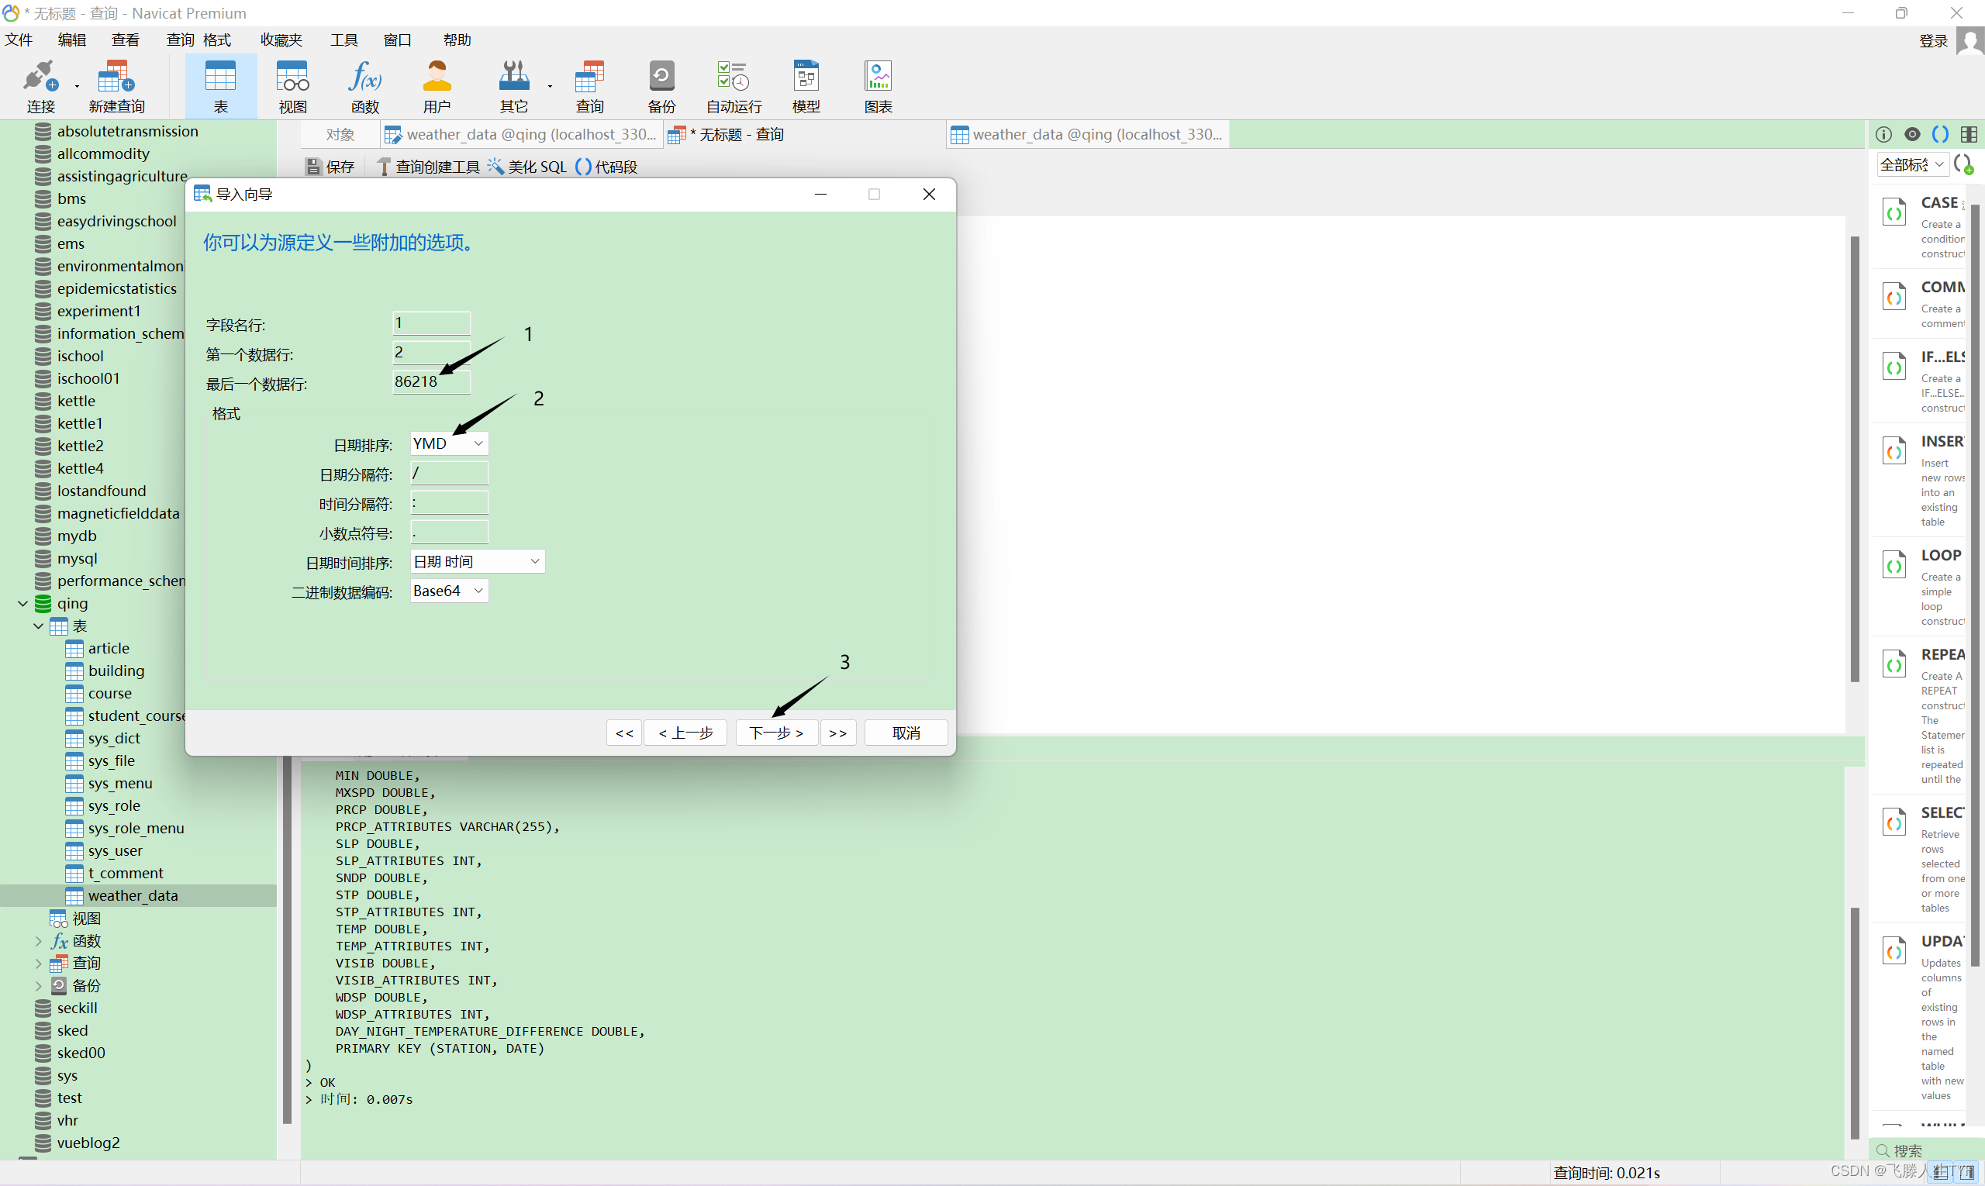The height and width of the screenshot is (1186, 1985).
Task: Click the 备份 (Backup) toolbar icon
Action: (661, 85)
